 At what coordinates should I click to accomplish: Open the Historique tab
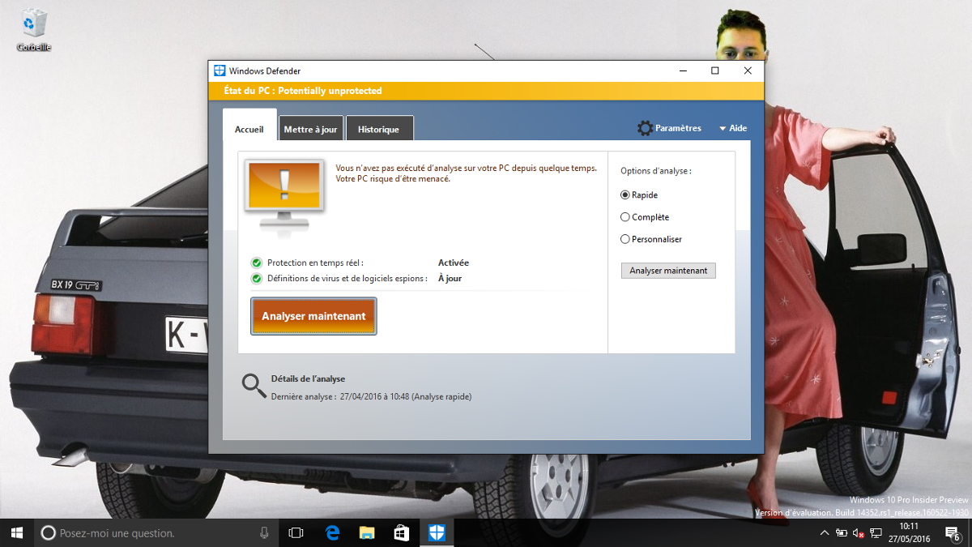point(378,130)
